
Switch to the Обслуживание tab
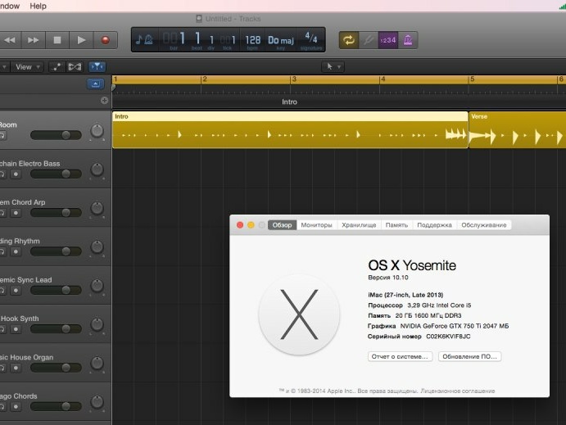484,225
